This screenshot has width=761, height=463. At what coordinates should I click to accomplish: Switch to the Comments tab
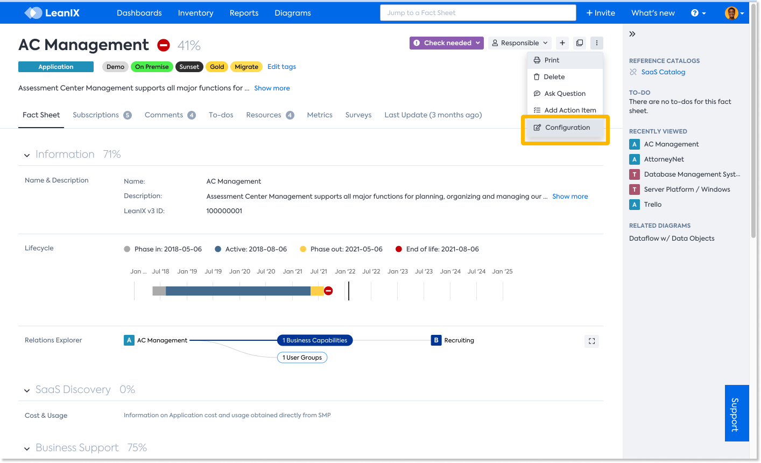tap(170, 115)
